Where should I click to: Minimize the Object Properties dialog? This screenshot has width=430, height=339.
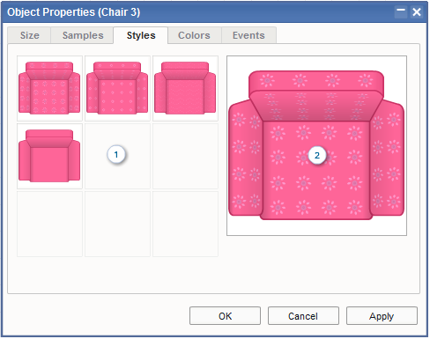401,12
